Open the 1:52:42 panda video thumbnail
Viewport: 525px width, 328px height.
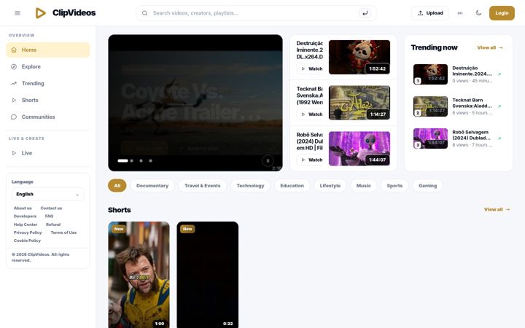coord(359,58)
